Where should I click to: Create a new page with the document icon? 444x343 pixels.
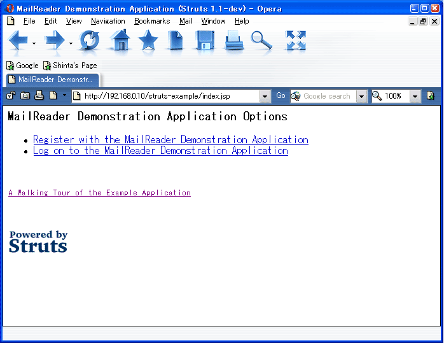176,41
